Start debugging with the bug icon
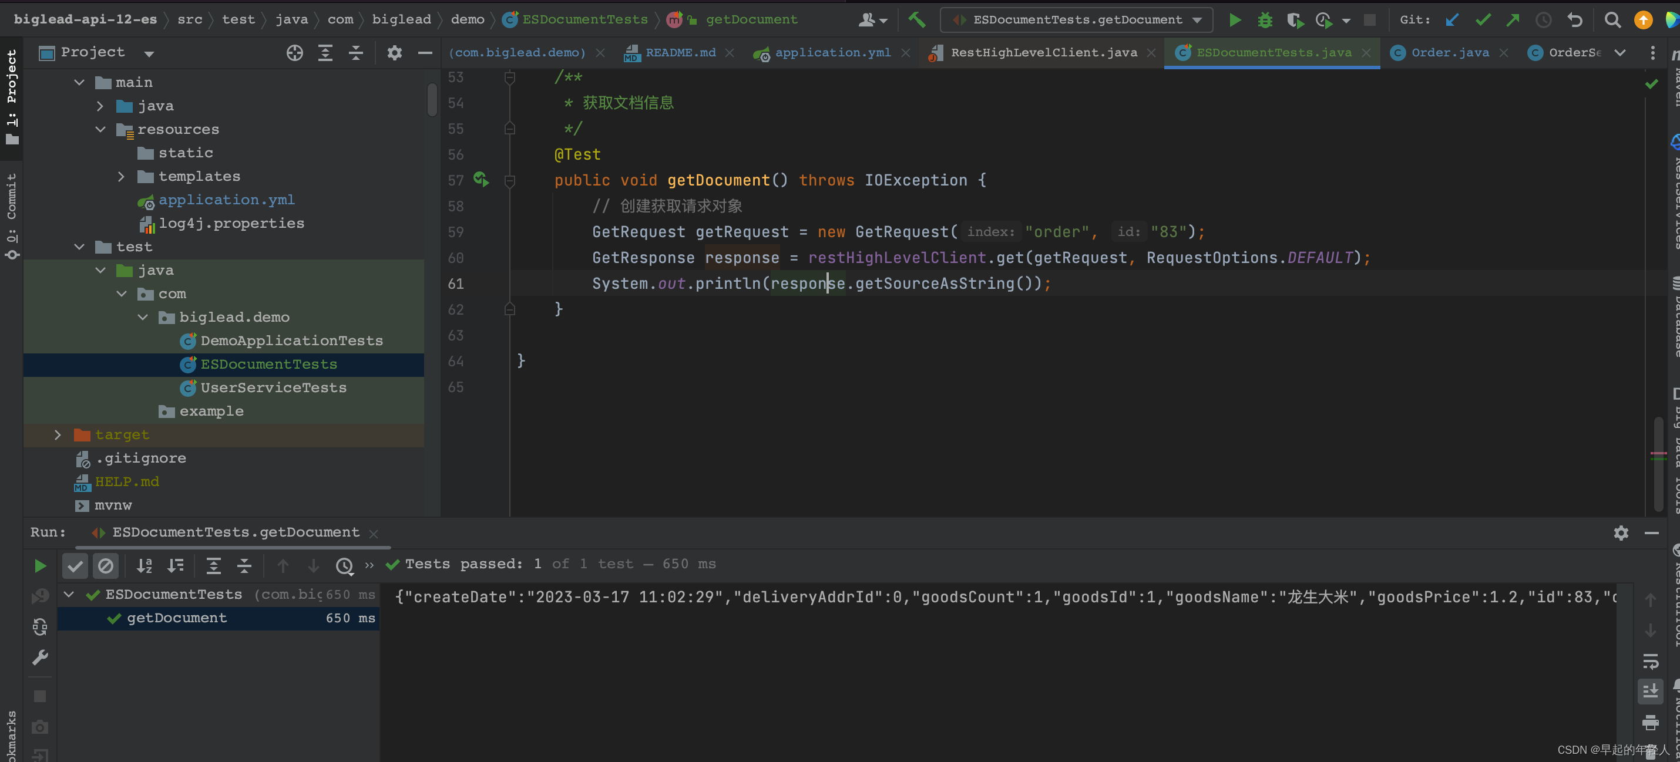 point(1265,20)
